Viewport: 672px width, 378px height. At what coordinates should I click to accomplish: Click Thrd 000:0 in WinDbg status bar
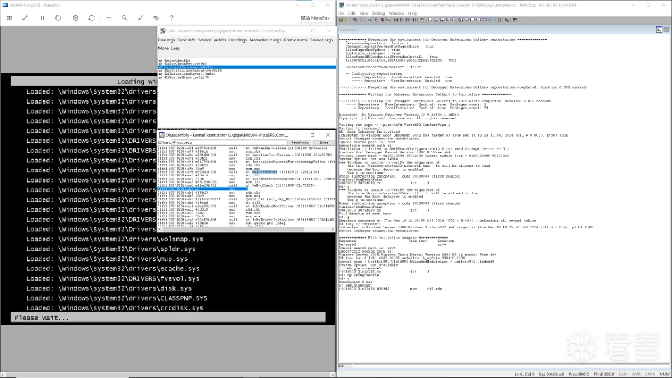pyautogui.click(x=604, y=374)
